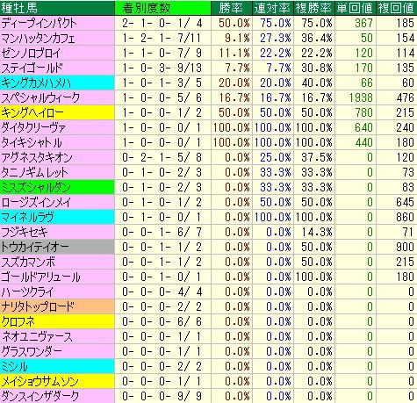Select the ミスズシャルダン green cell
This screenshot has width=417, height=403.
click(57, 187)
